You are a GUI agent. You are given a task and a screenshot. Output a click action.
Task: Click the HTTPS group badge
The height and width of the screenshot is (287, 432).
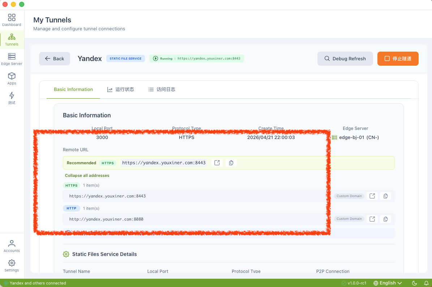(71, 186)
